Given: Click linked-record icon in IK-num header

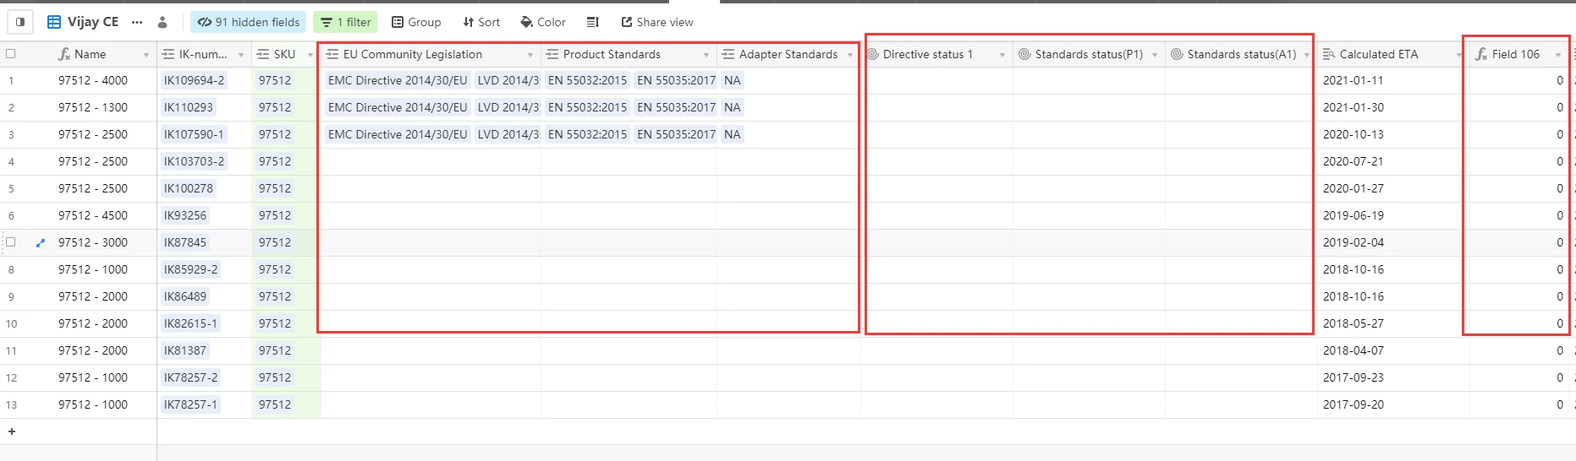Looking at the screenshot, I should [x=168, y=54].
